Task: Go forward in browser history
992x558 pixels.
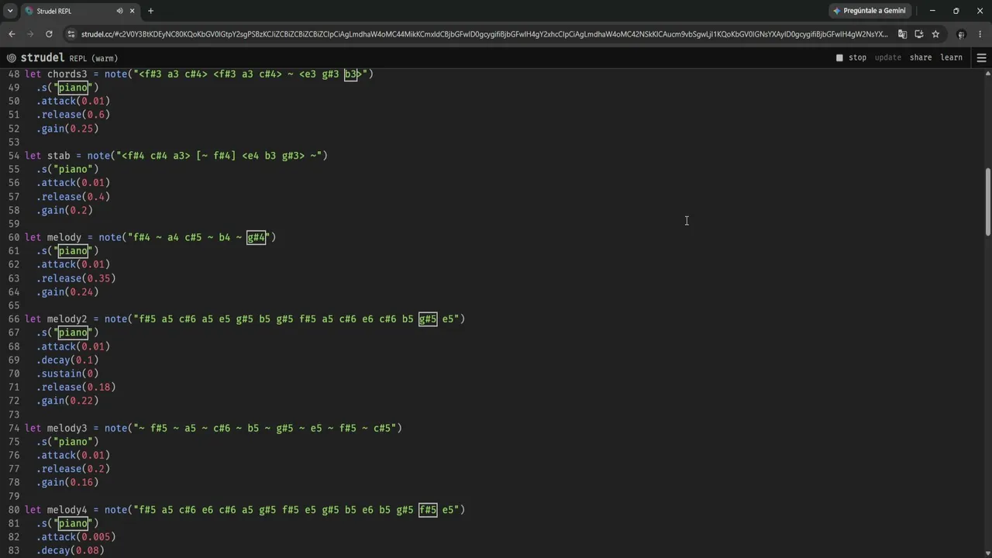Action: (30, 34)
